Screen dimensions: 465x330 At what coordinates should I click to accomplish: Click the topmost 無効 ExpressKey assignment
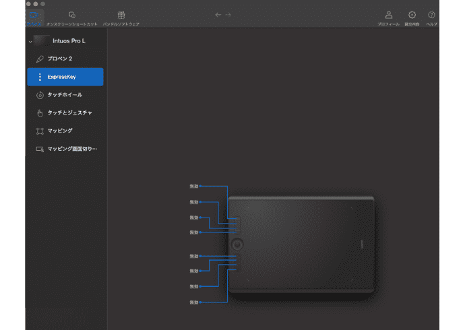[194, 185]
